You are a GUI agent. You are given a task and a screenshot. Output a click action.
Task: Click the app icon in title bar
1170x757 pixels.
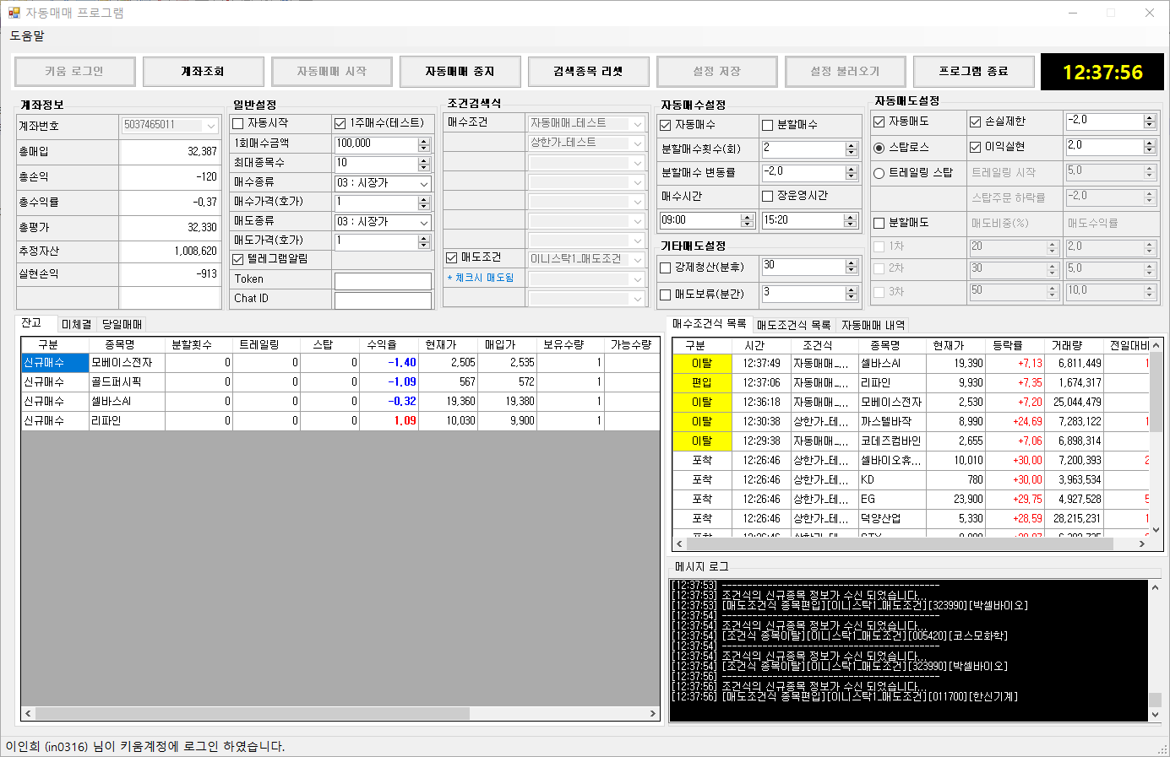click(x=14, y=13)
